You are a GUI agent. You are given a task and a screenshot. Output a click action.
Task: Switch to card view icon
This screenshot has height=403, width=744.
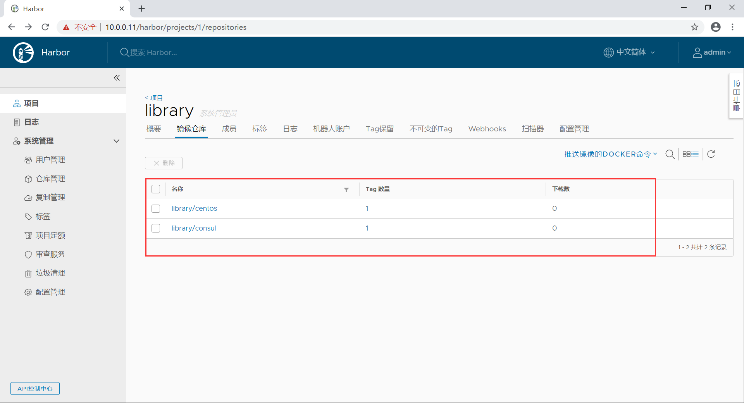click(686, 154)
